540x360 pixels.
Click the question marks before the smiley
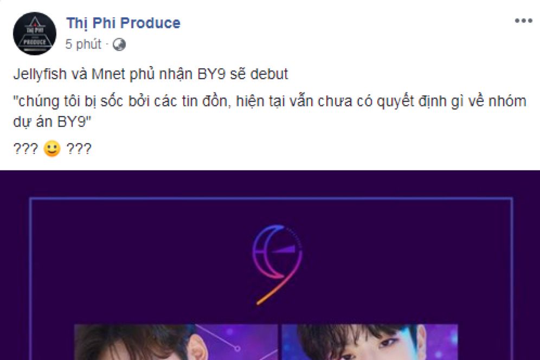[25, 149]
